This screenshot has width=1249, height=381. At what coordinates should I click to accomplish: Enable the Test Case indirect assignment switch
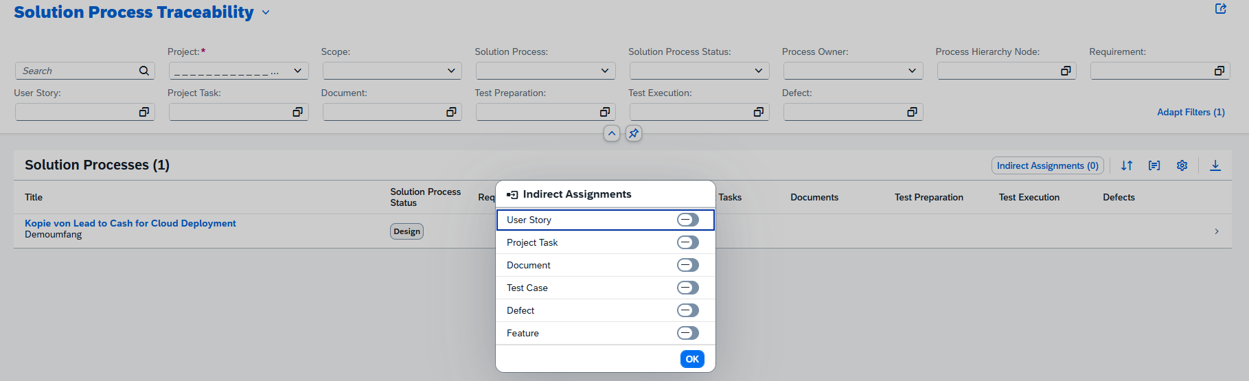(x=687, y=288)
